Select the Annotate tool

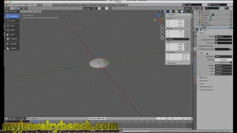tap(12, 44)
